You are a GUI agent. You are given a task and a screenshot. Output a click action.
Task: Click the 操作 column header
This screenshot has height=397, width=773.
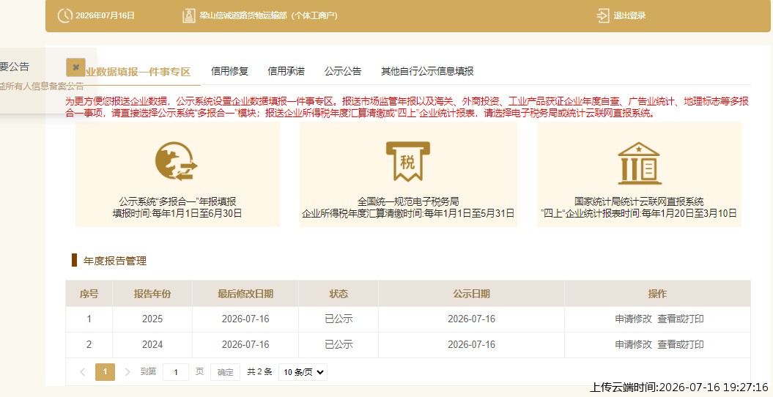pyautogui.click(x=658, y=294)
